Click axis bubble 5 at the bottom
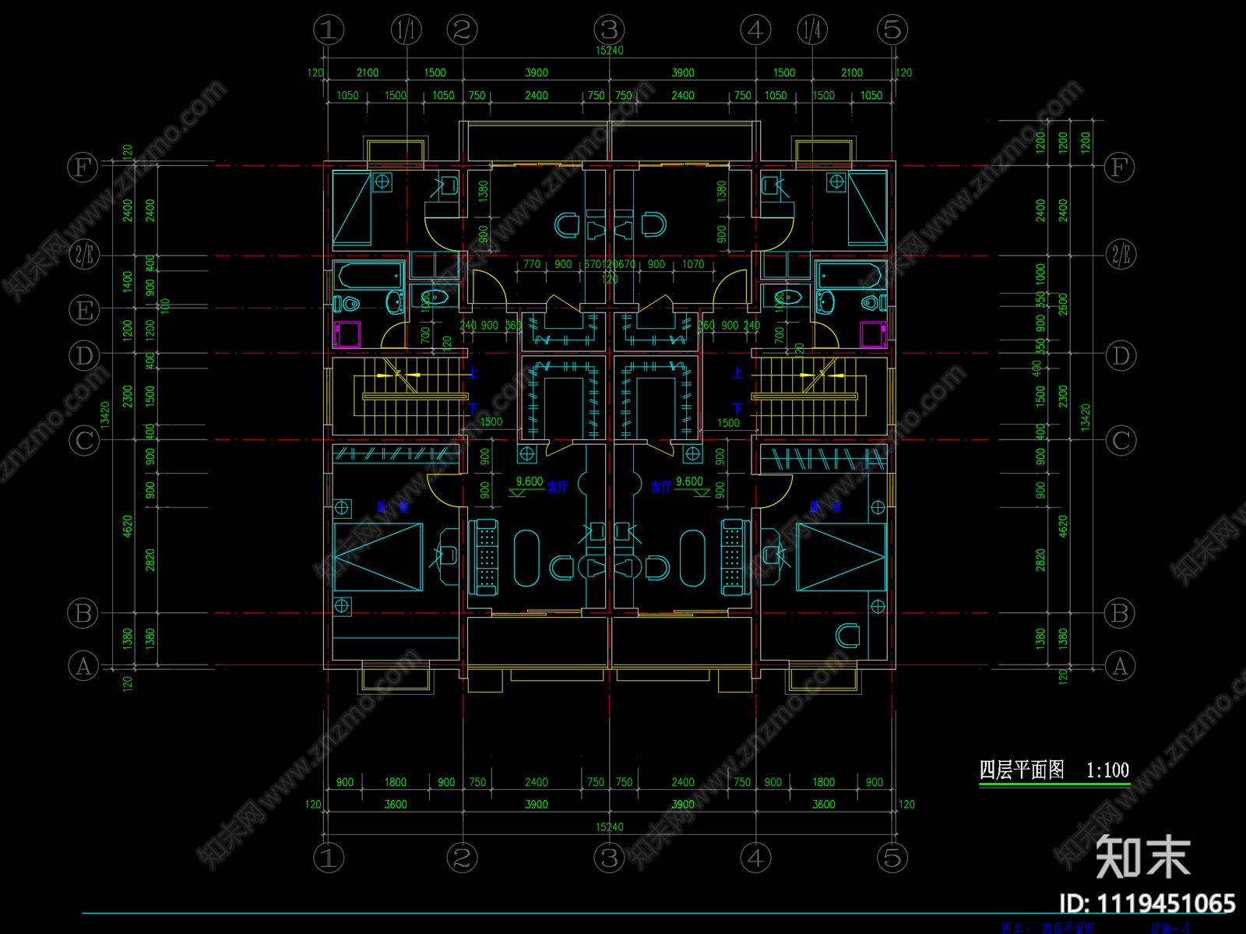Viewport: 1246px width, 934px height. click(x=892, y=858)
